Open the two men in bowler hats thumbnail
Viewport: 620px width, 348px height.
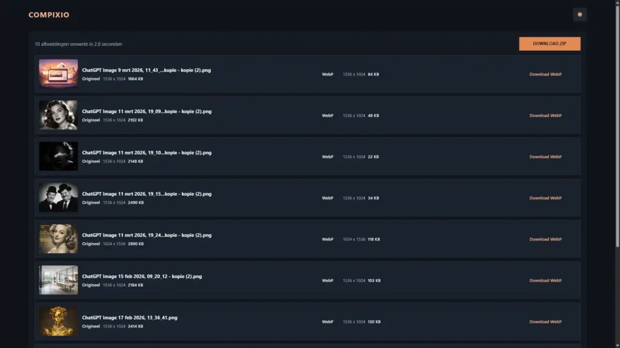point(58,198)
